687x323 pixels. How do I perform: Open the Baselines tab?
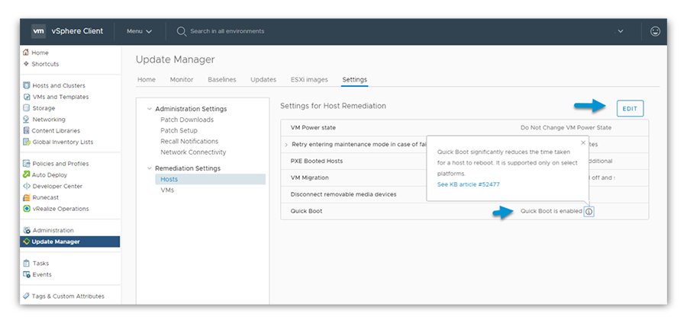tap(221, 79)
